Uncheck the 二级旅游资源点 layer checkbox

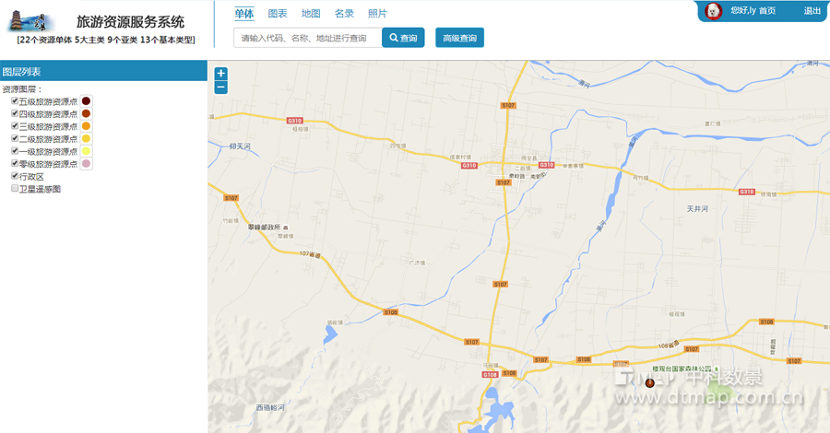pos(15,138)
